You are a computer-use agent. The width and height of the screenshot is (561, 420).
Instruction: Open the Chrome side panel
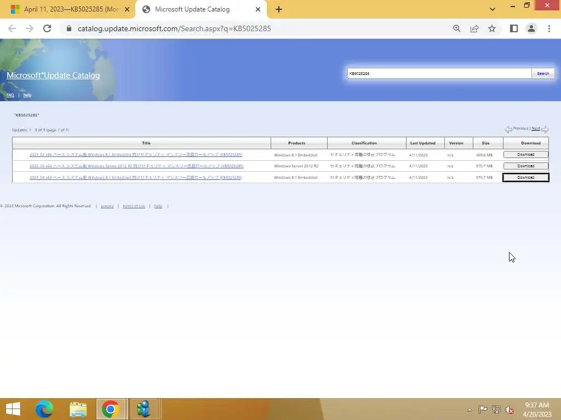pos(514,28)
